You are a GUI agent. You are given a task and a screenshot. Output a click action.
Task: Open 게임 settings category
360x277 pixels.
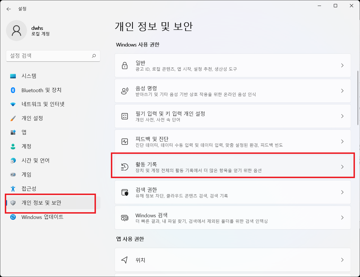(53, 175)
